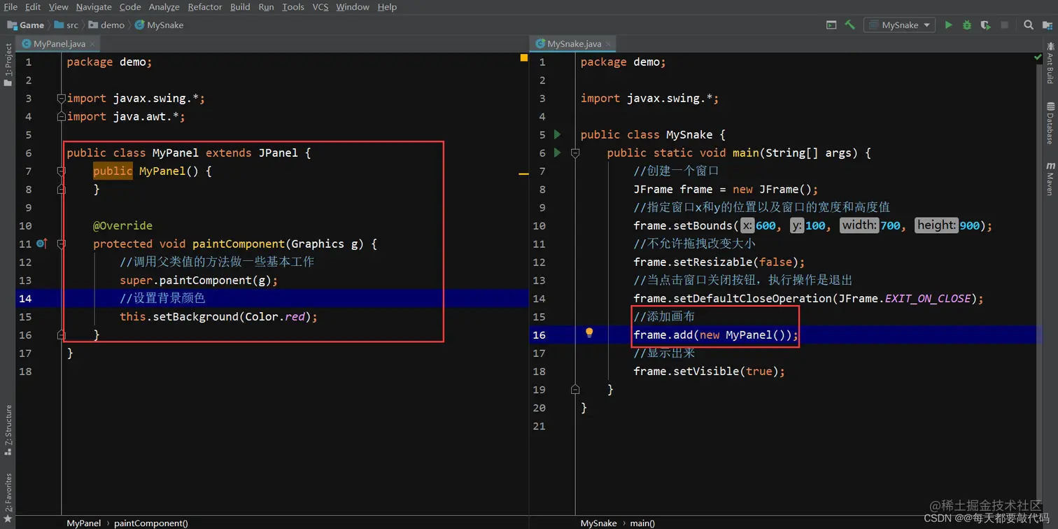
Task: Click yellow warning square atop MyPanel editor
Action: [x=523, y=58]
